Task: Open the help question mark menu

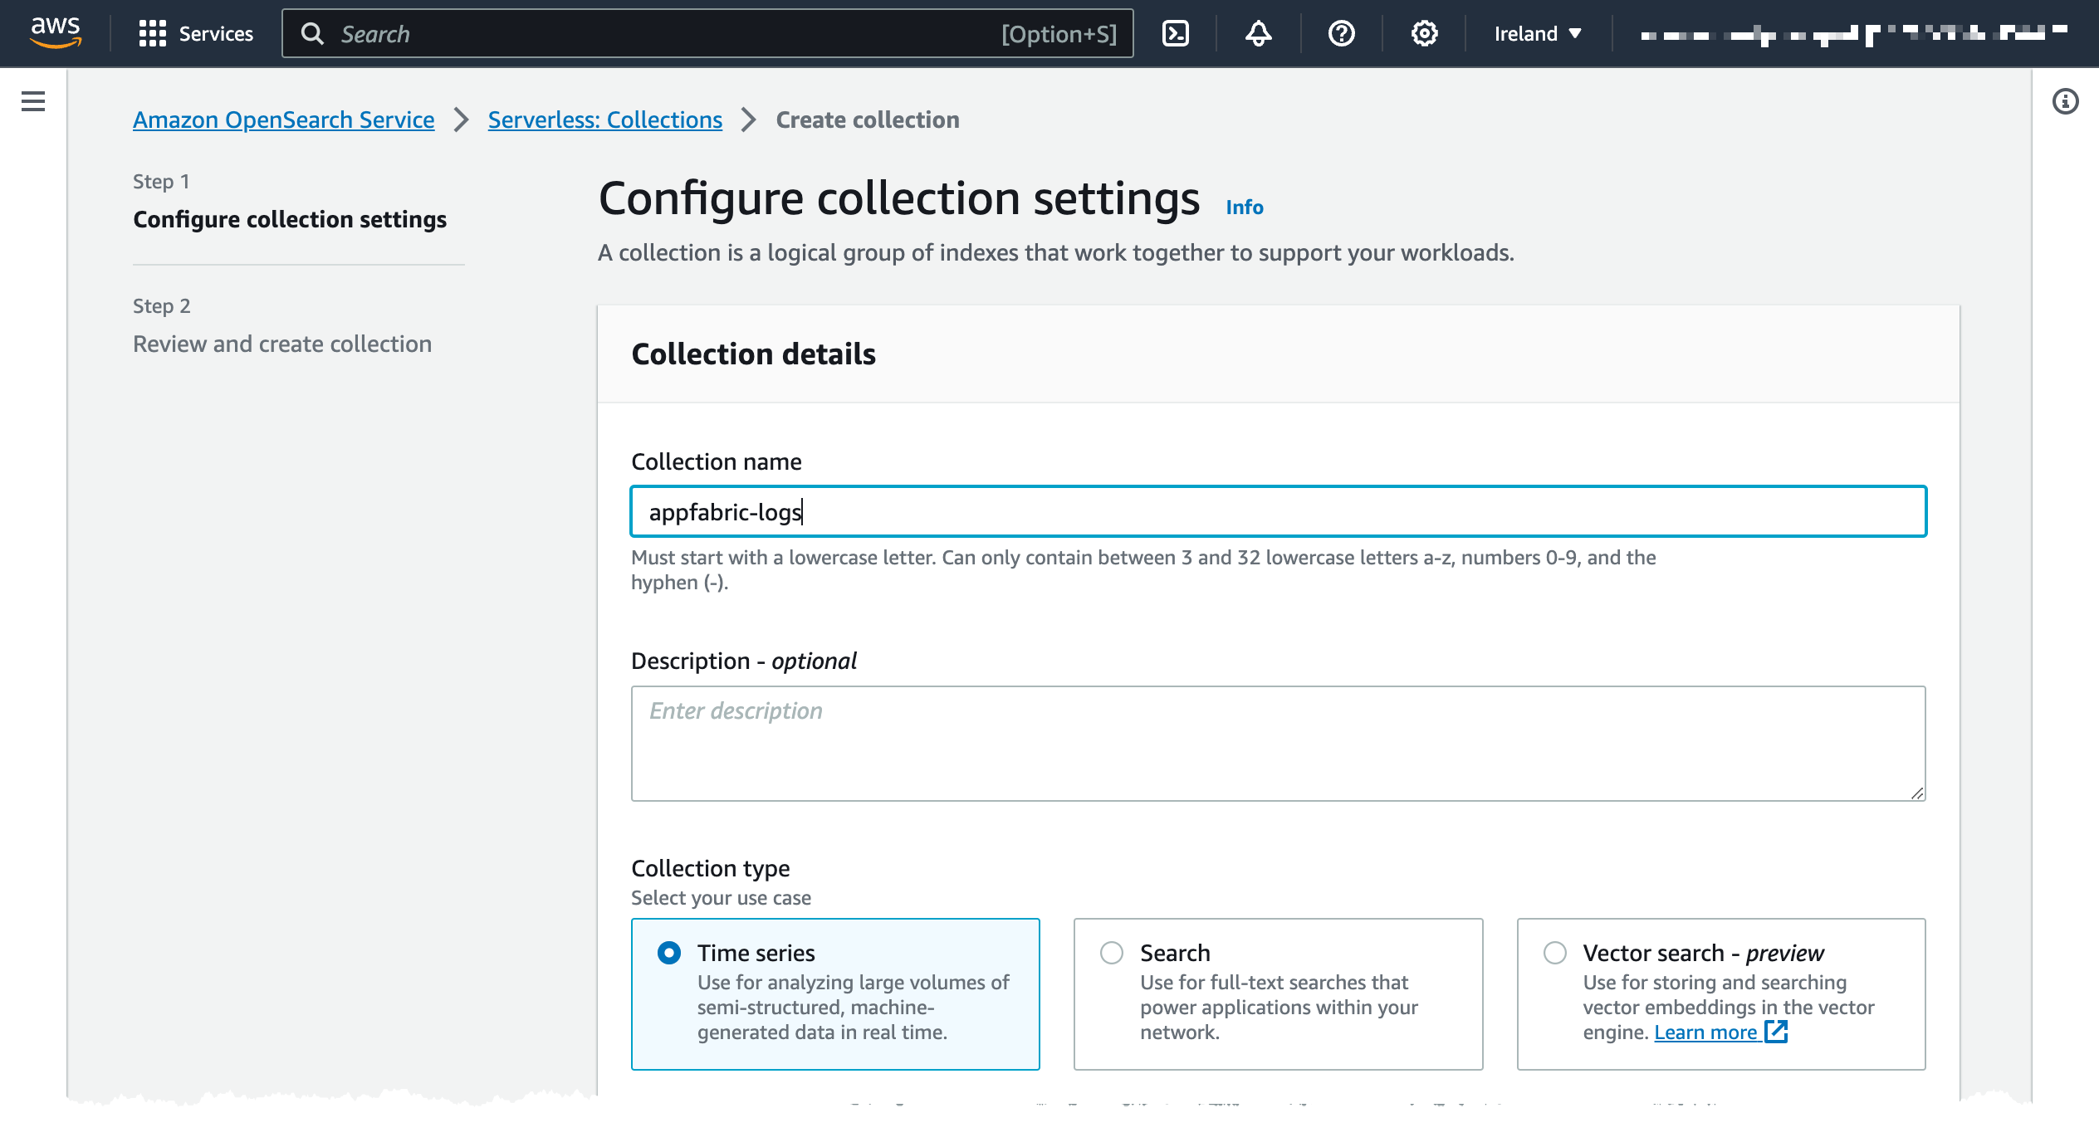Action: tap(1341, 33)
